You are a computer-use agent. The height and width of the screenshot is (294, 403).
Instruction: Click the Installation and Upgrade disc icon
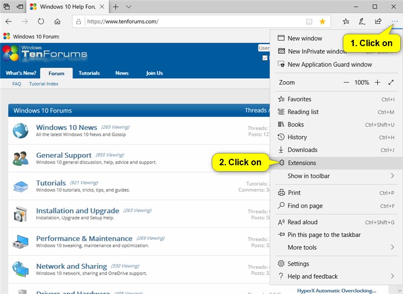click(x=20, y=214)
